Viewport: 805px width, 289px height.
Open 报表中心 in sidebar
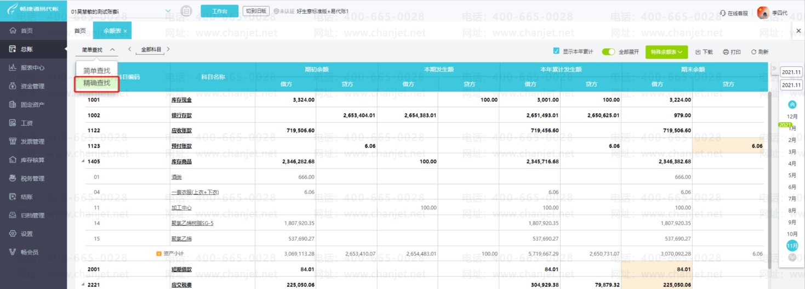point(33,67)
